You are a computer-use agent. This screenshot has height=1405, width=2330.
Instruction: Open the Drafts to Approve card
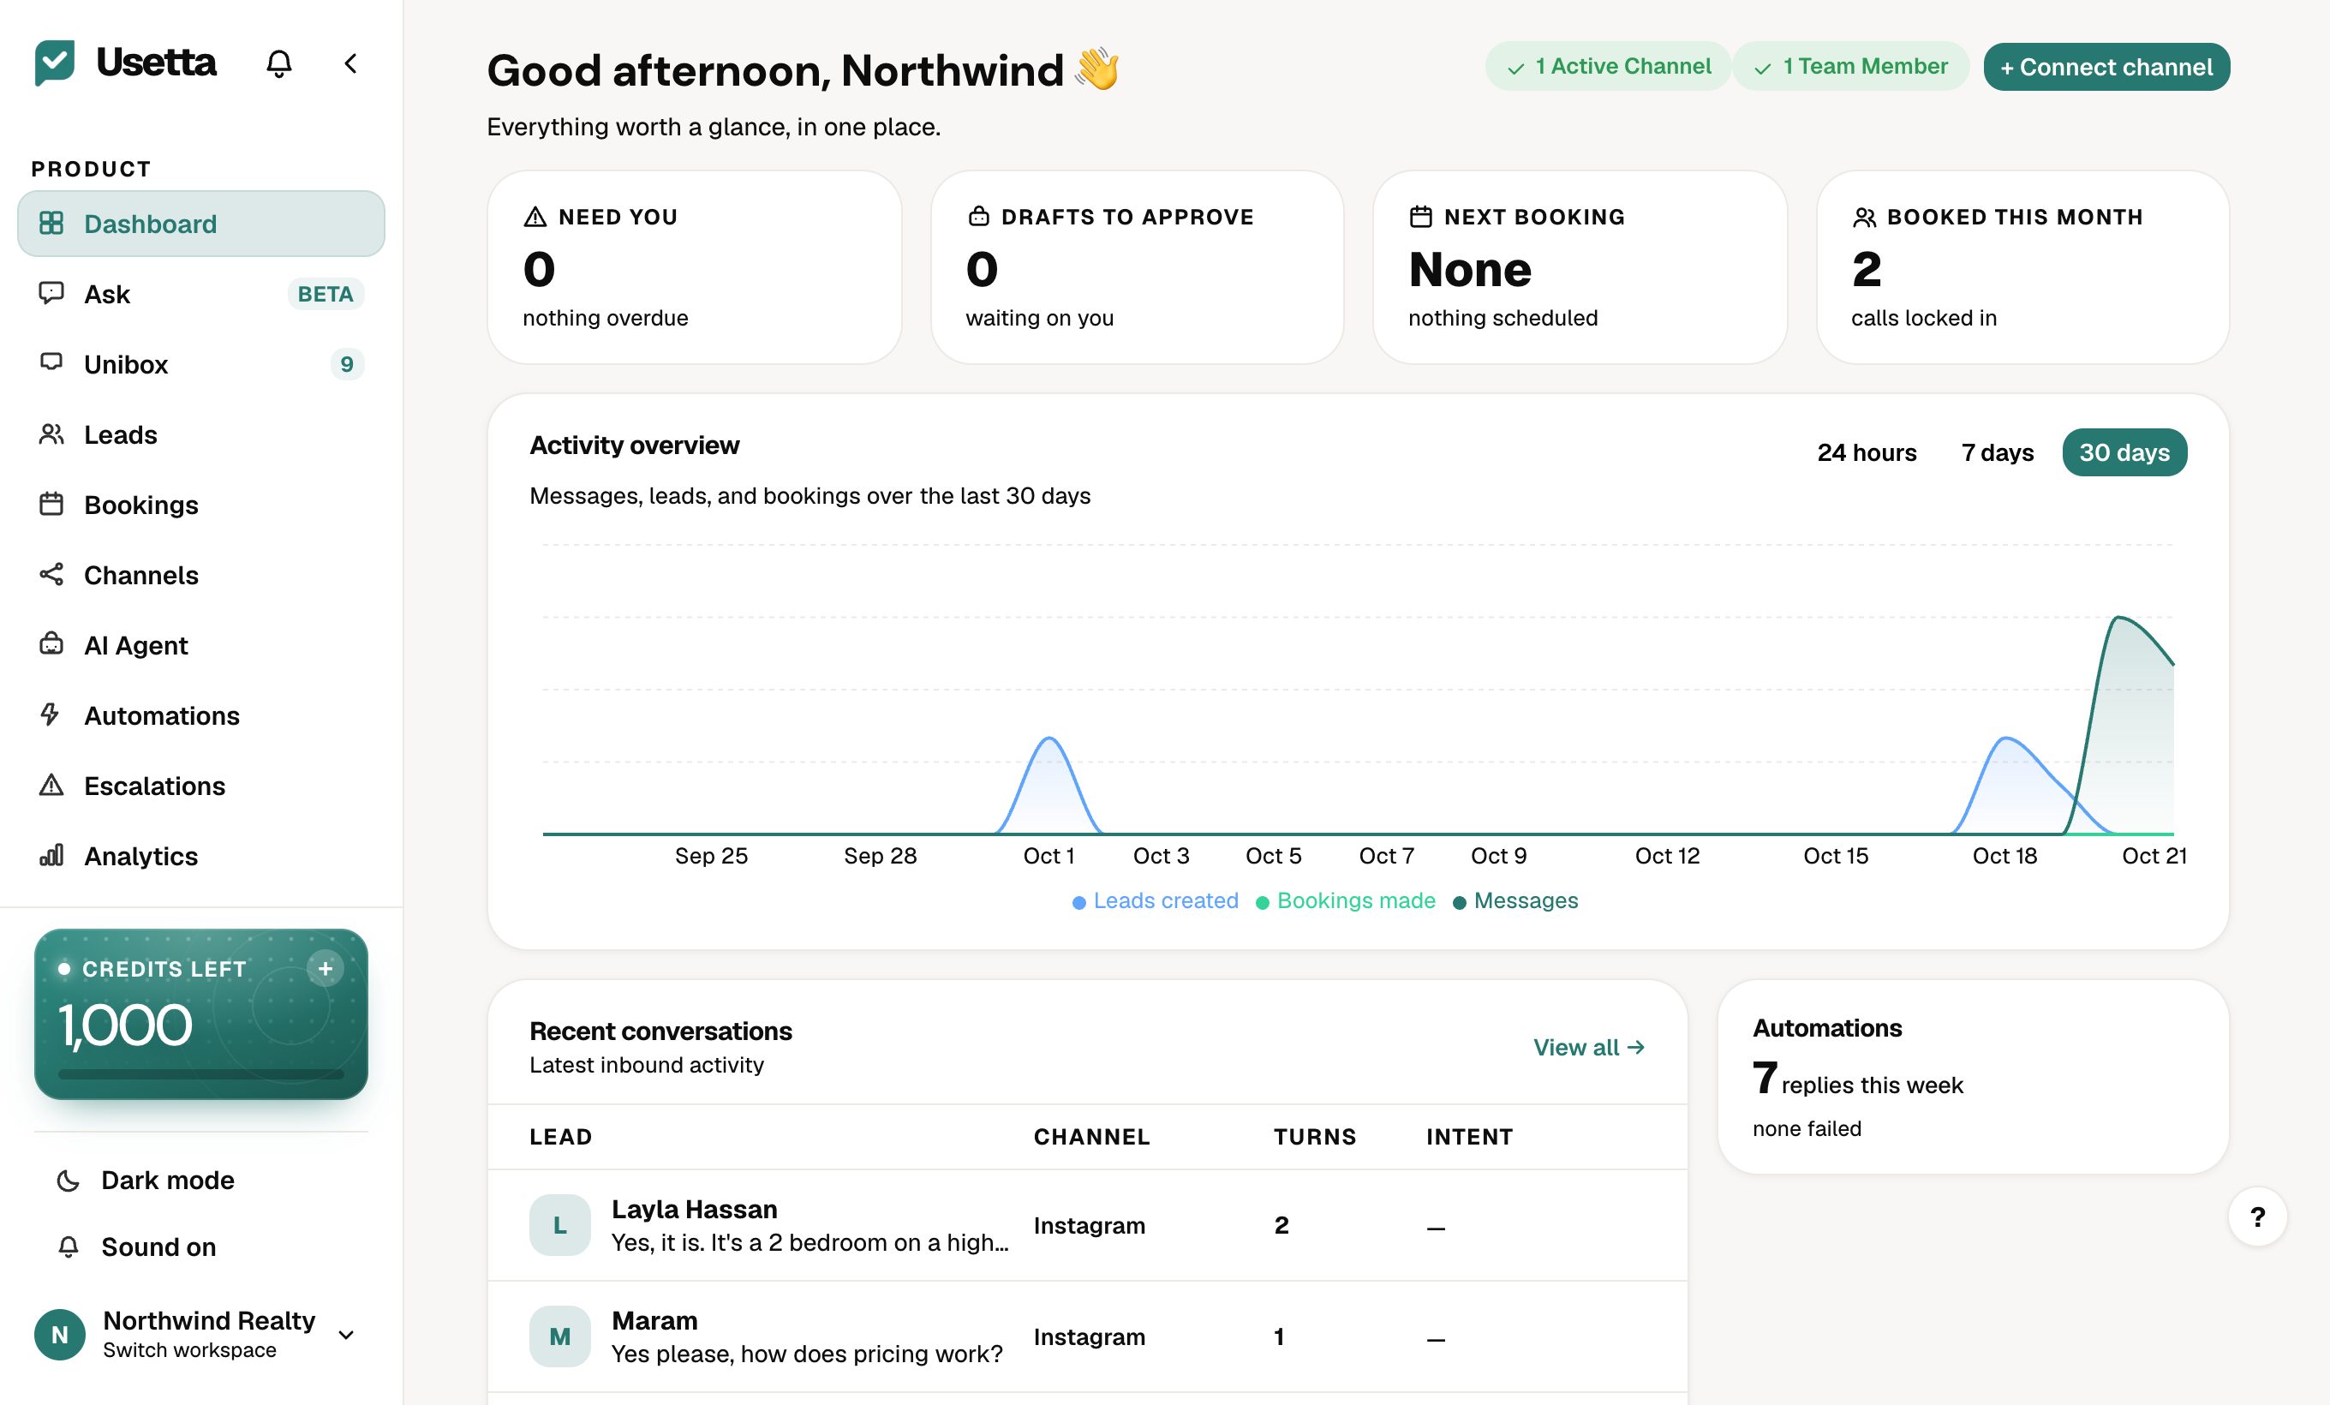point(1137,267)
